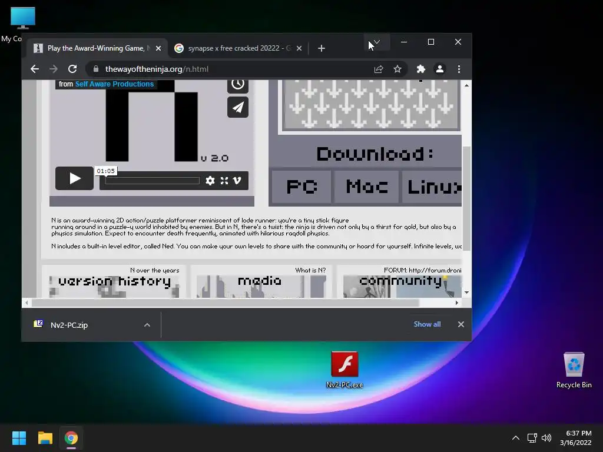Click Watch Later clock icon
The height and width of the screenshot is (452, 603).
(x=238, y=85)
